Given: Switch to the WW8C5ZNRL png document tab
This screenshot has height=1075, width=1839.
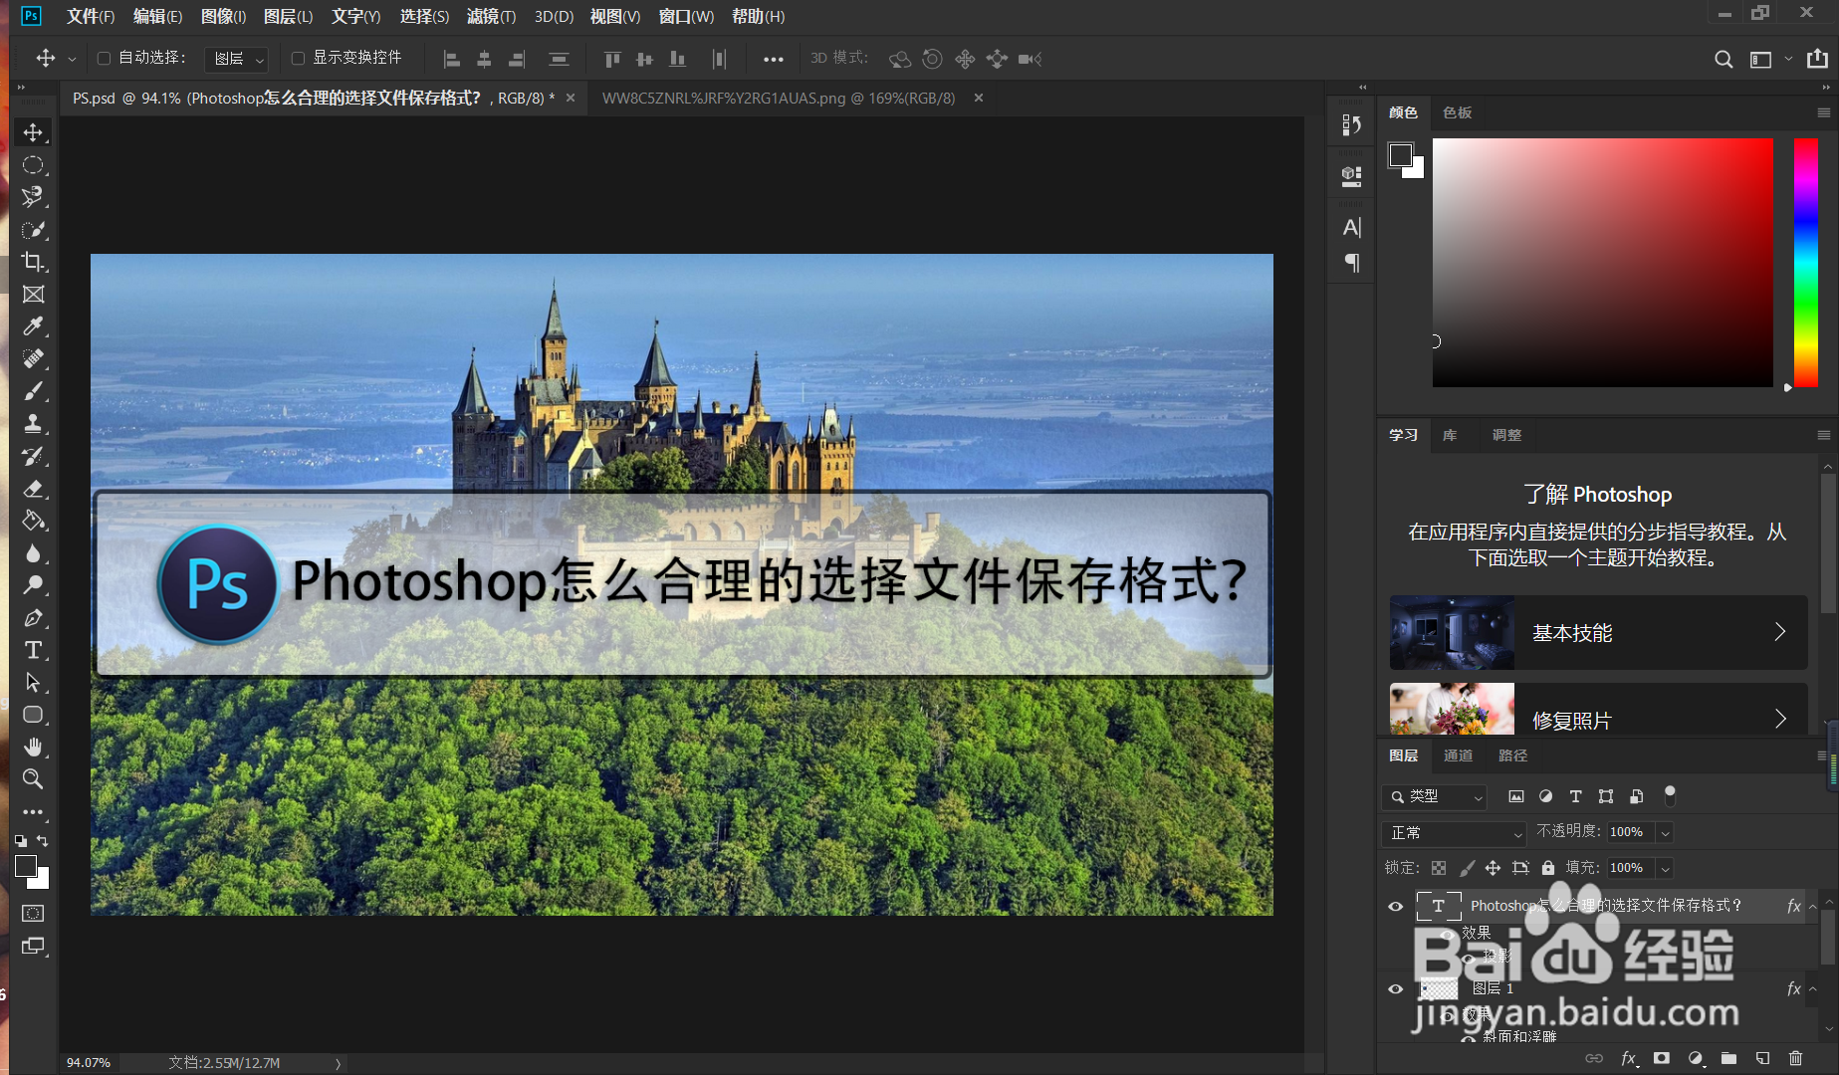Looking at the screenshot, I should coord(779,98).
